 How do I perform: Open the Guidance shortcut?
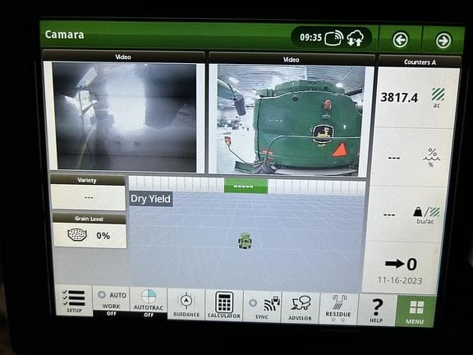coord(186,303)
